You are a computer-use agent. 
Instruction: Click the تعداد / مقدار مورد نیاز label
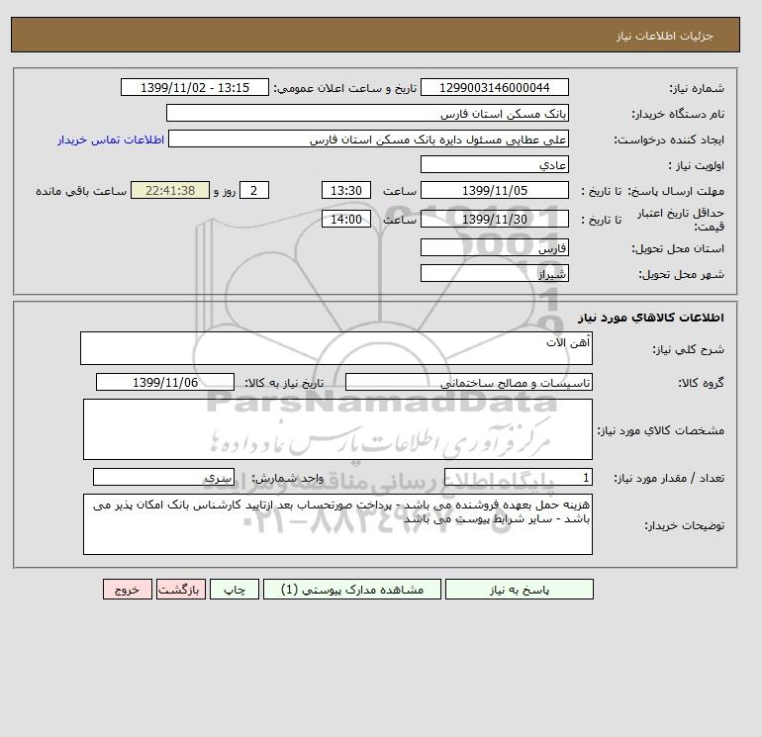[x=669, y=478]
